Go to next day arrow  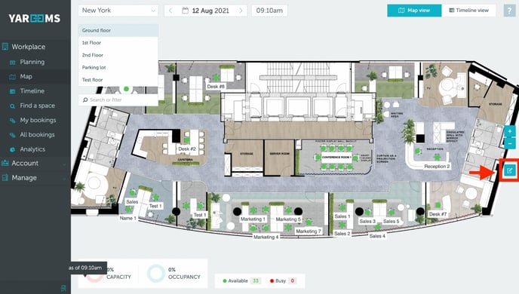(241, 11)
